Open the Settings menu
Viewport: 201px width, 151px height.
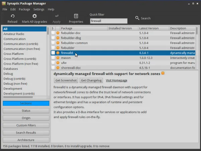[39, 9]
